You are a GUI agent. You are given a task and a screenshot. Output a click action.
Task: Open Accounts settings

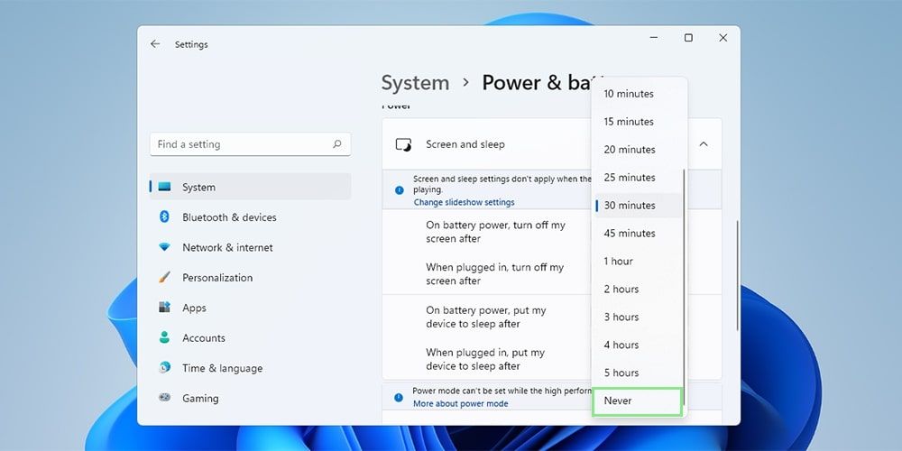[x=250, y=337]
